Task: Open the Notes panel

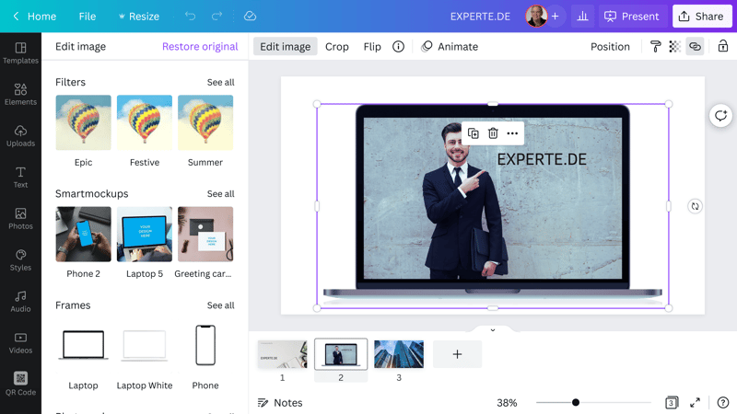Action: point(280,403)
